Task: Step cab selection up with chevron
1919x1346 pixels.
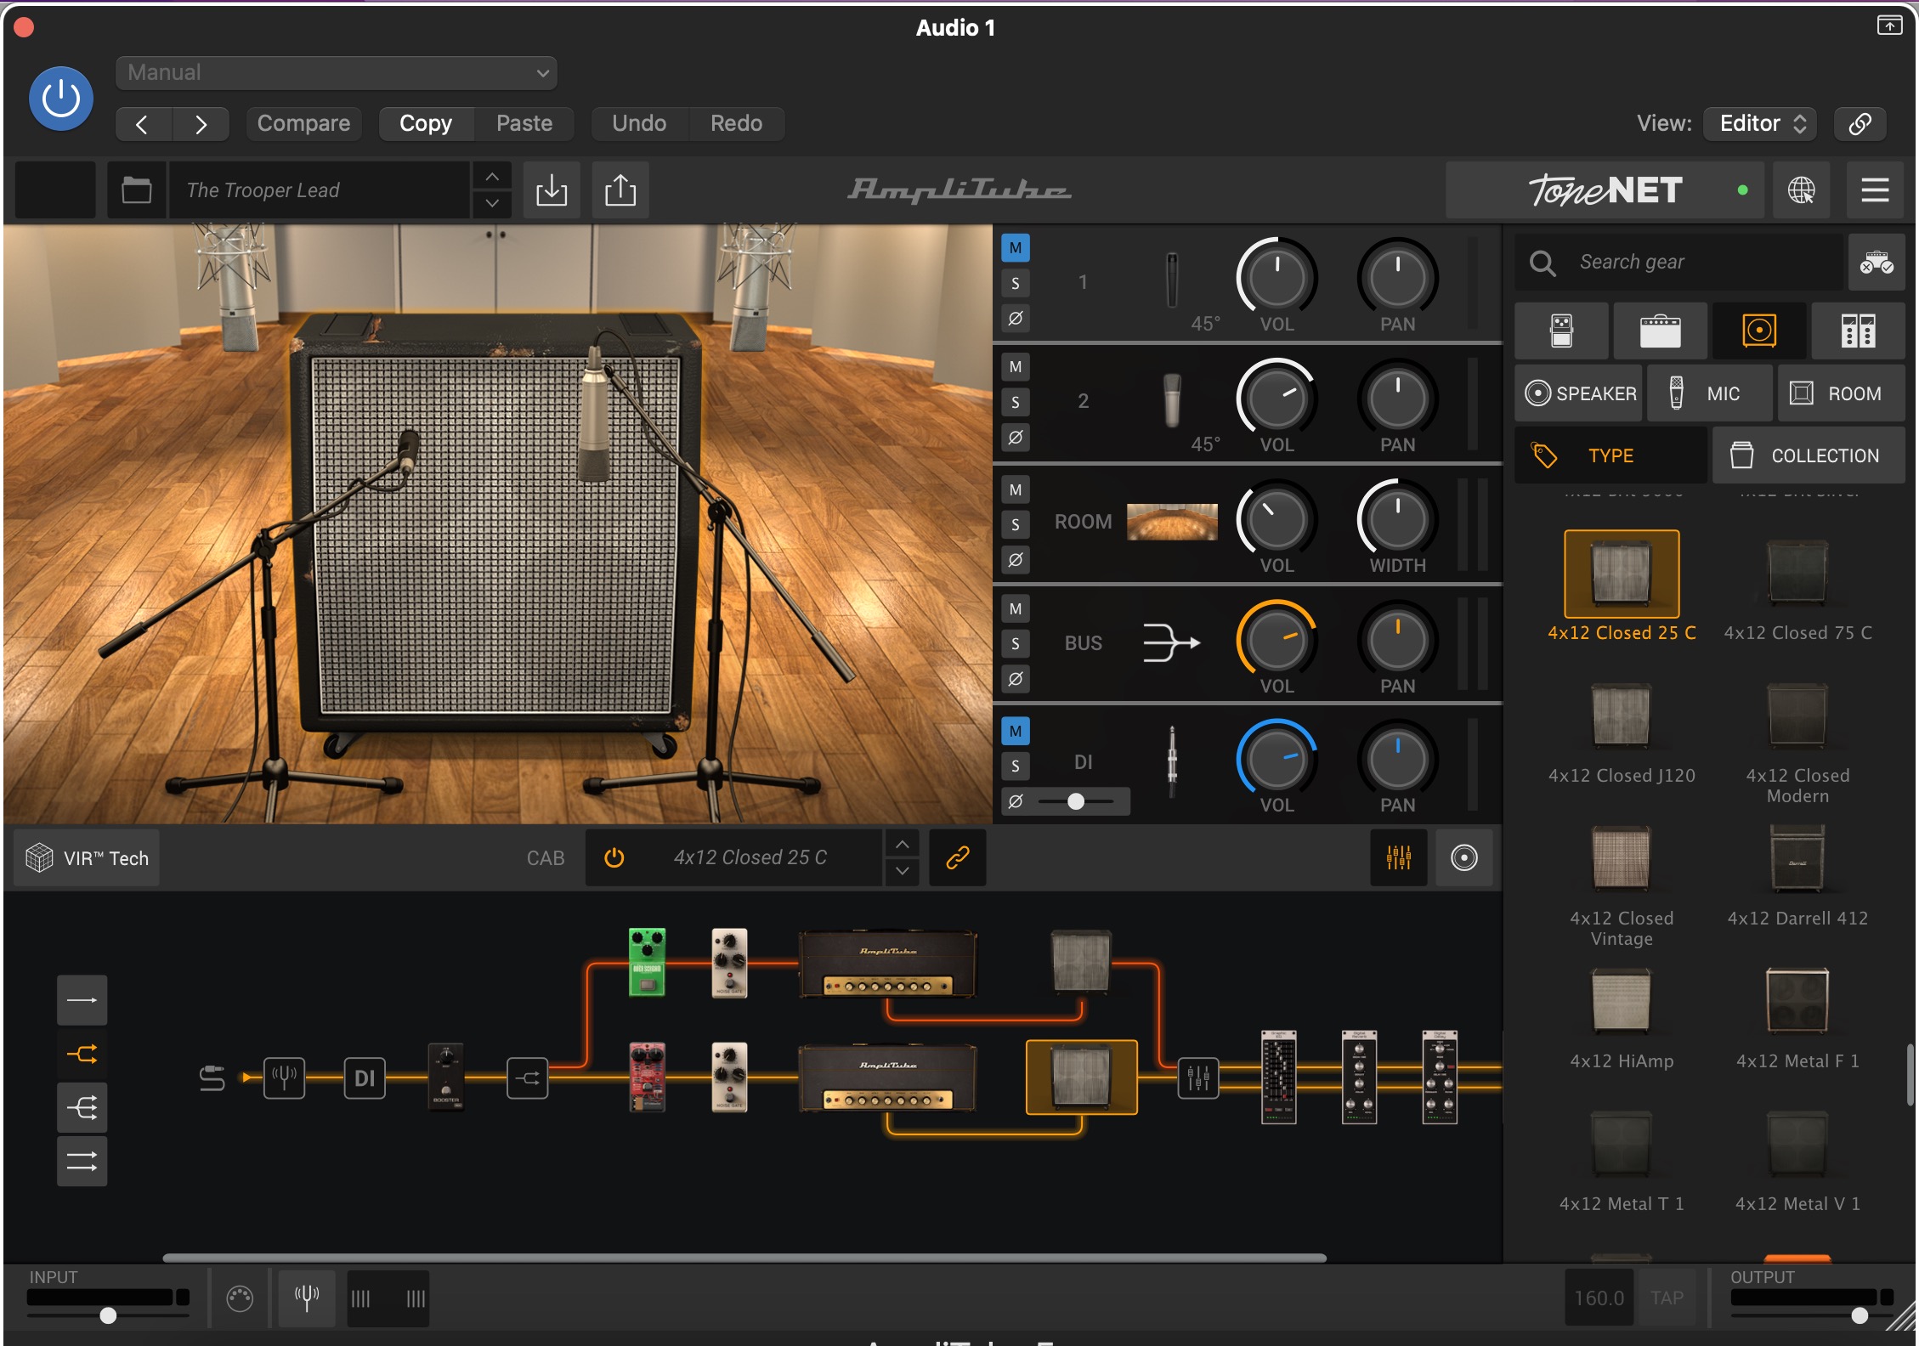Action: coord(903,845)
